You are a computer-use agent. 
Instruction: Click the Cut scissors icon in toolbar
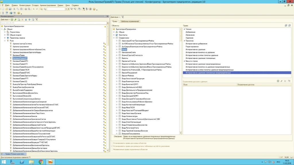(x=14, y=9)
